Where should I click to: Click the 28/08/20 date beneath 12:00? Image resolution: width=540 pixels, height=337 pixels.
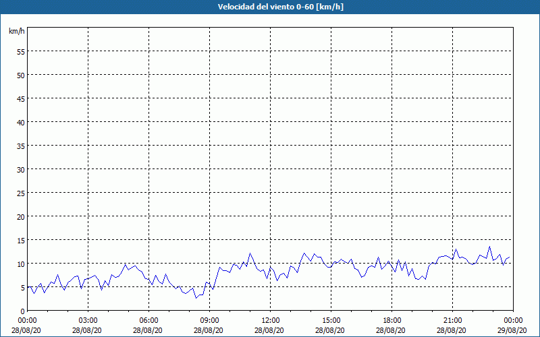pos(270,330)
